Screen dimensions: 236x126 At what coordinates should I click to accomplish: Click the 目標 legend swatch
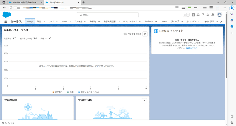[68, 92]
